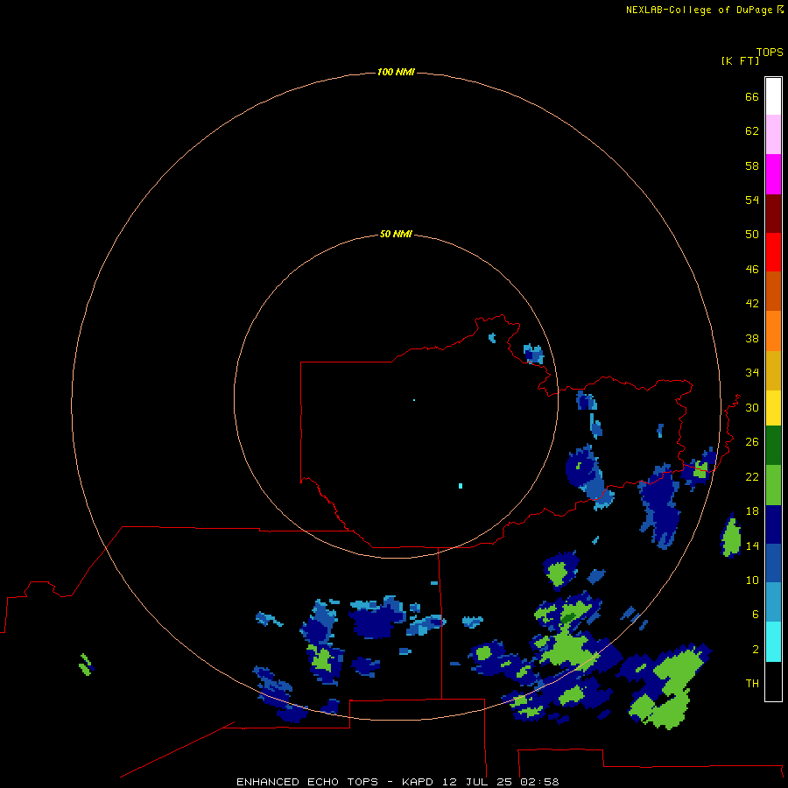This screenshot has height=788, width=788.
Task: Click the 62 legend value
Action: point(752,131)
